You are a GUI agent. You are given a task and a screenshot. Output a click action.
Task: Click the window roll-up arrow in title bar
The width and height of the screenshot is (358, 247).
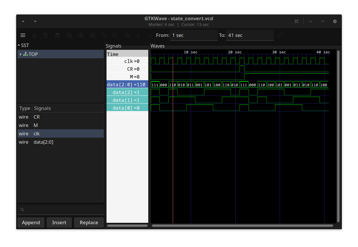pos(23,21)
